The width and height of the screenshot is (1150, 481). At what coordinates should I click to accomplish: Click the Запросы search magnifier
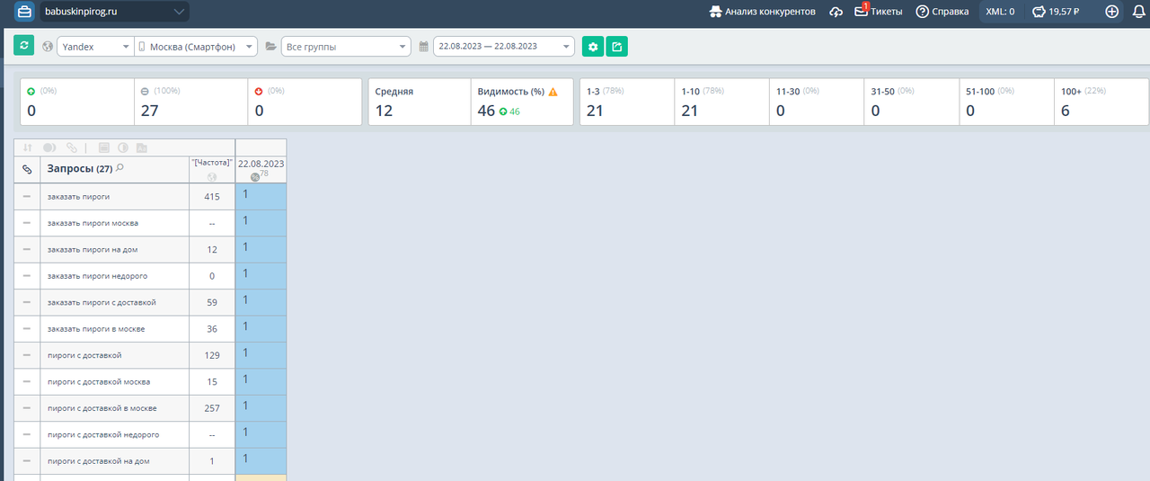point(120,168)
